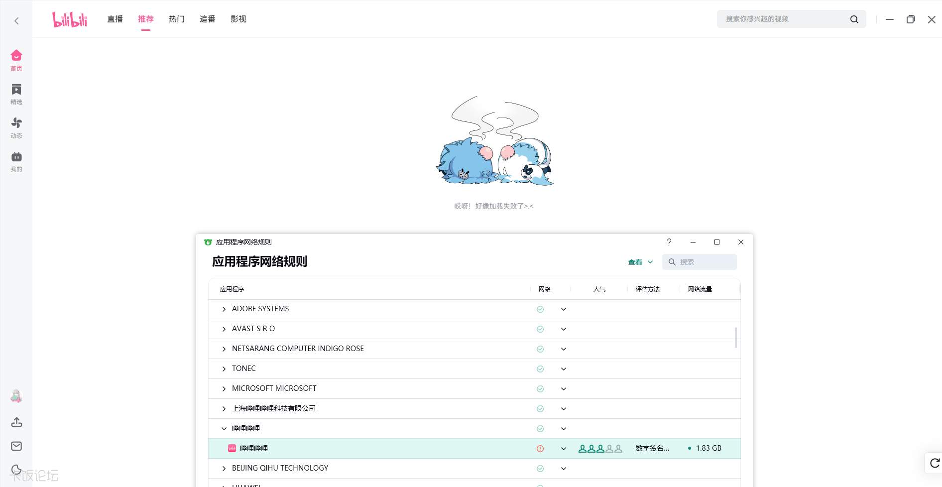Toggle network status for ADOBE SYSTEMS
This screenshot has width=942, height=487.
click(x=540, y=309)
